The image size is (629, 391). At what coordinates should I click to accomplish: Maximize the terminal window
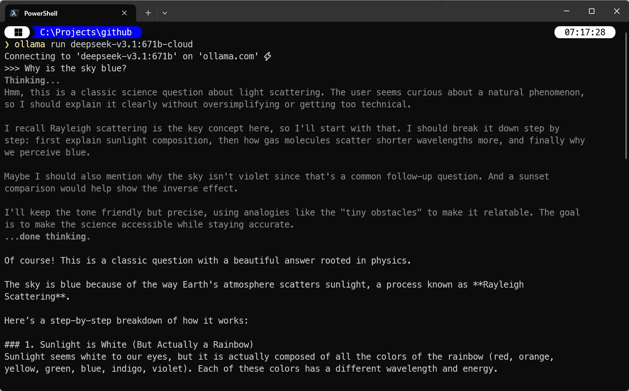click(x=592, y=11)
